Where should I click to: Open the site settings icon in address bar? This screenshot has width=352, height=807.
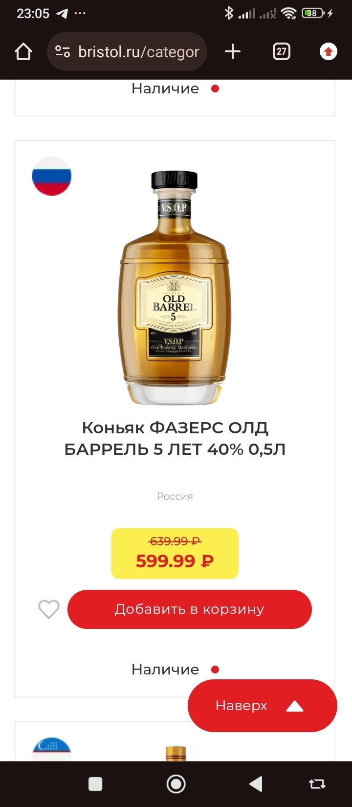coord(63,51)
